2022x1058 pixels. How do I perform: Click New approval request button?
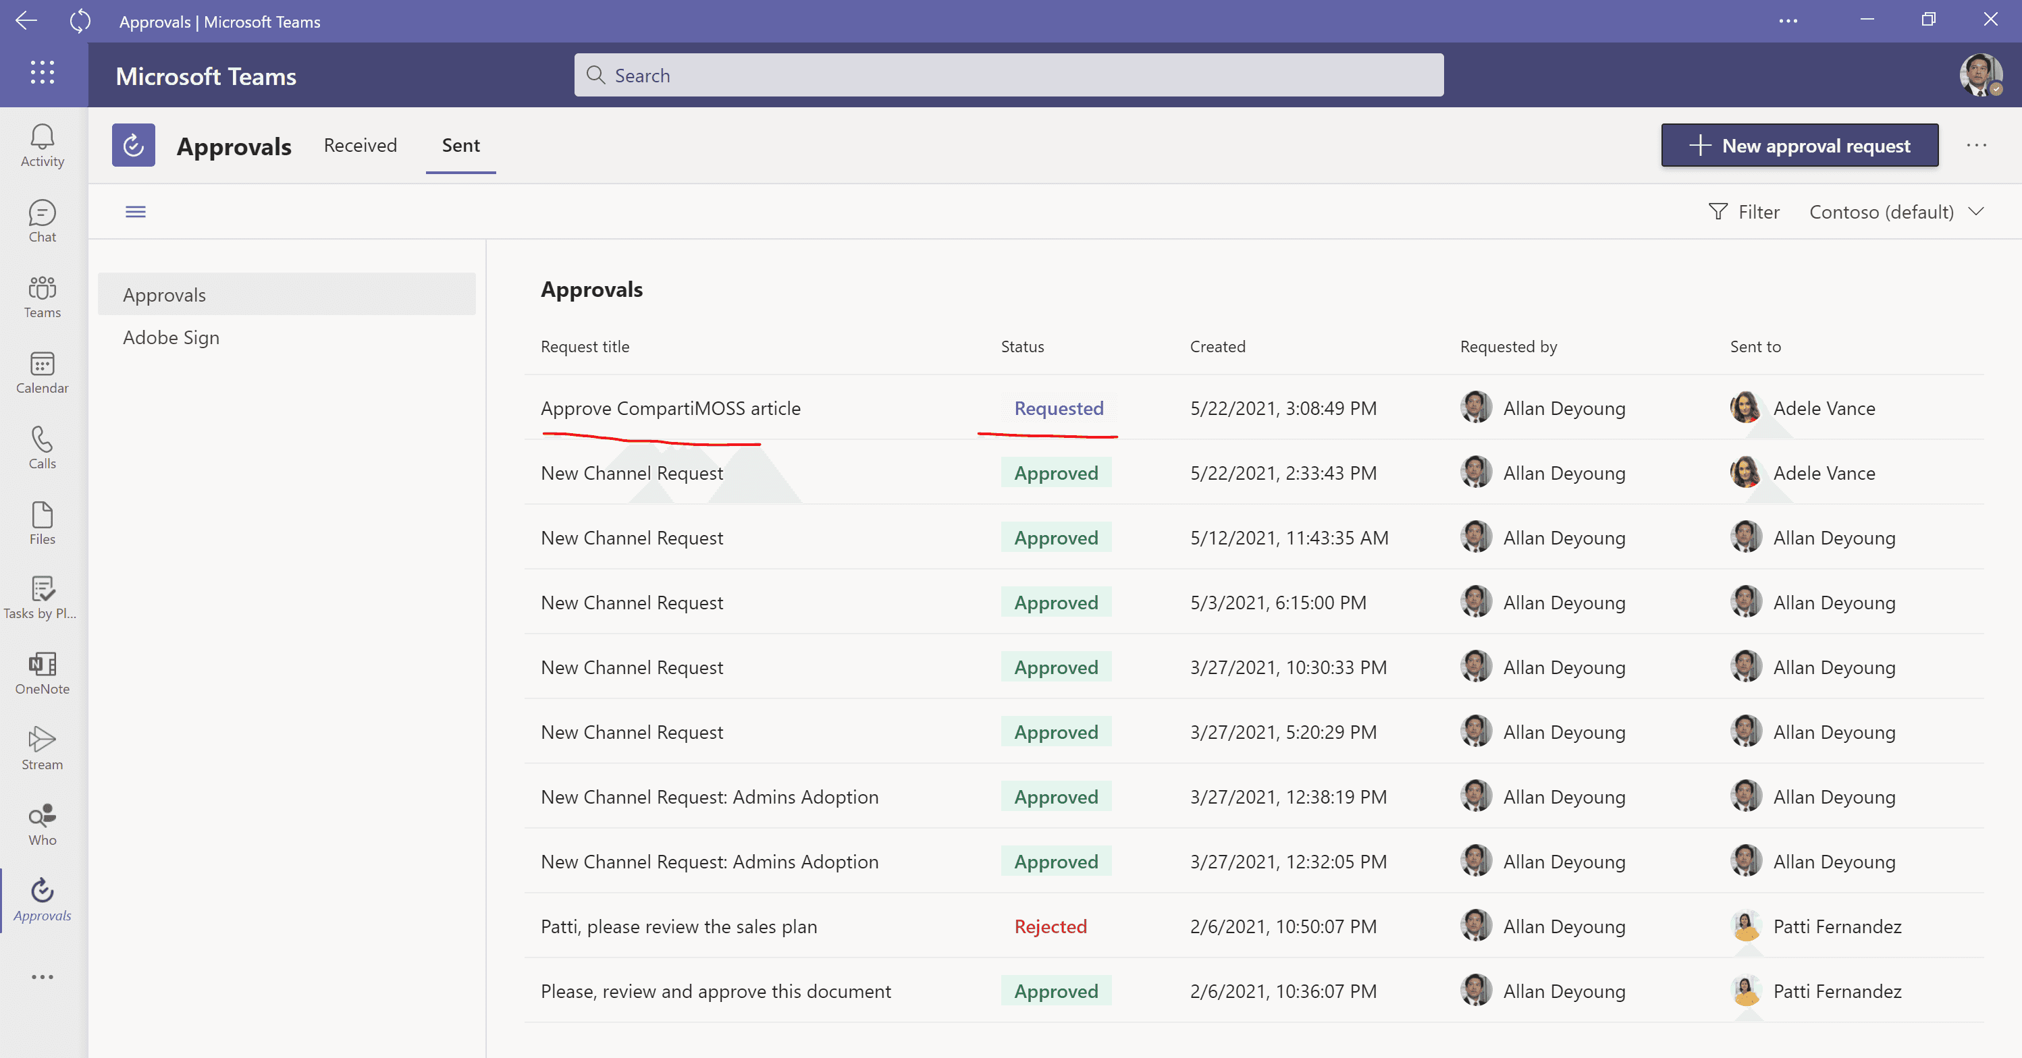coord(1799,145)
